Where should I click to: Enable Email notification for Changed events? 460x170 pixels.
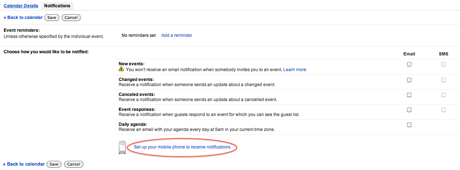[409, 80]
